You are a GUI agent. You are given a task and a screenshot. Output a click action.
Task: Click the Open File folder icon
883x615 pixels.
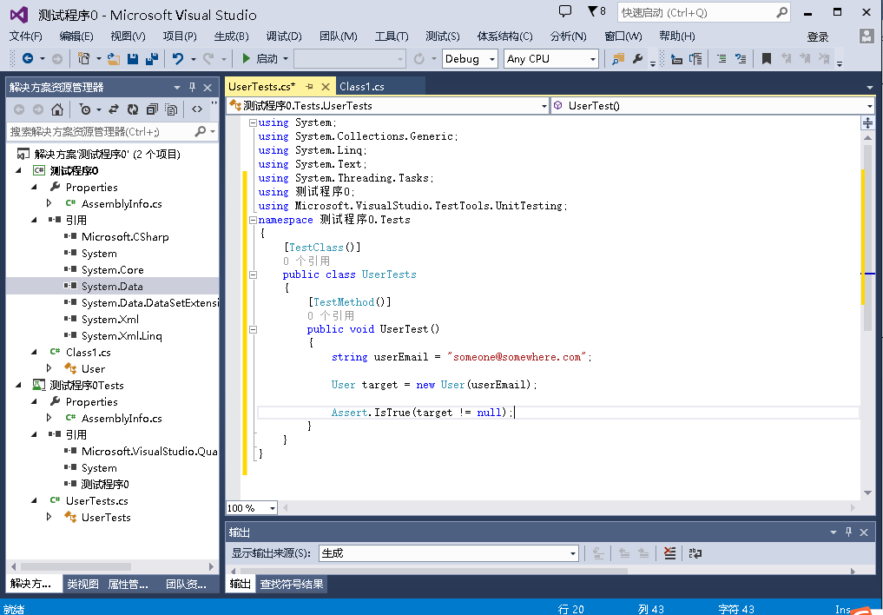114,58
